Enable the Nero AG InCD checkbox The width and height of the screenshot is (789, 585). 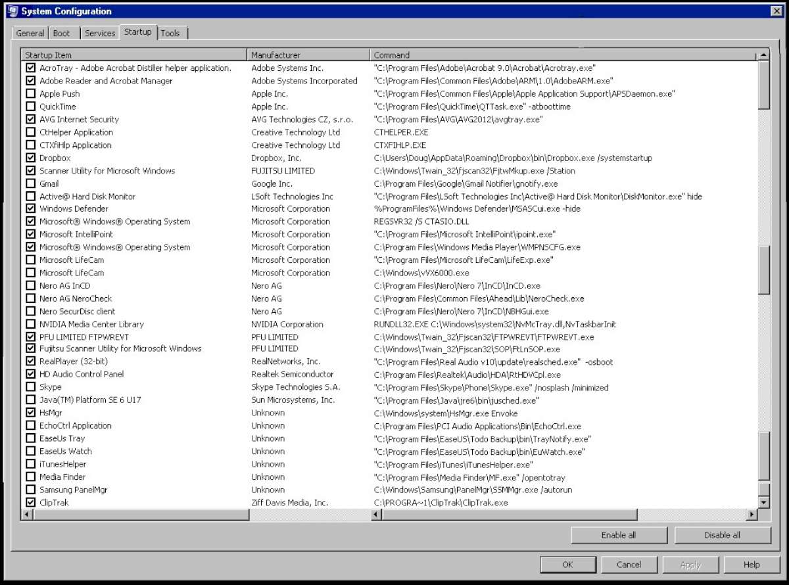30,286
